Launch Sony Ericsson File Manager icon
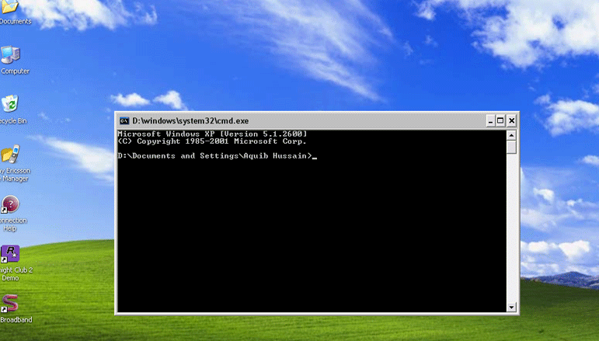The width and height of the screenshot is (599, 341). tap(10, 154)
